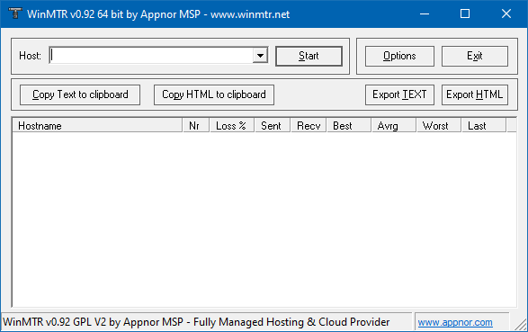Click the Avrg column header
The height and width of the screenshot is (332, 528).
click(394, 126)
